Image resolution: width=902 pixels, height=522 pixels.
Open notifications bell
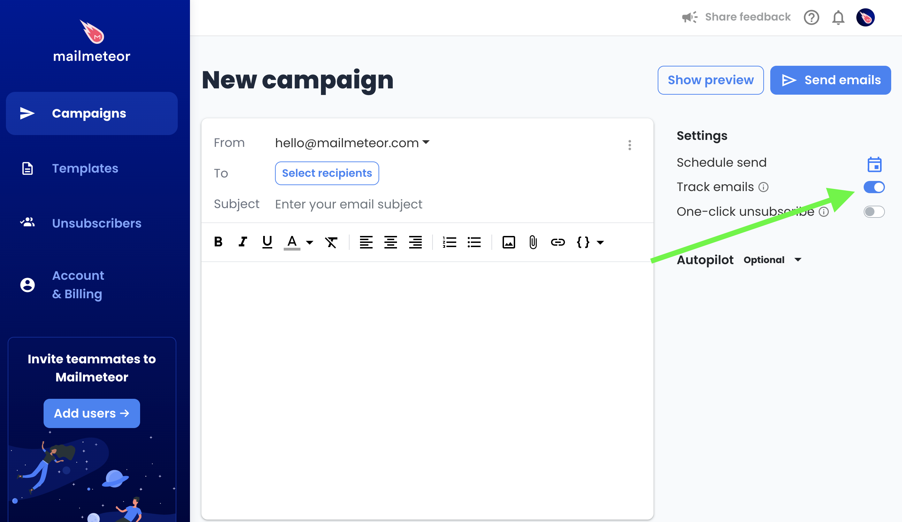click(838, 17)
